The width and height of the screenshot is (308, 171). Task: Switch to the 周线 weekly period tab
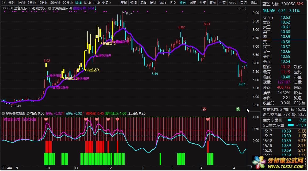[87, 3]
